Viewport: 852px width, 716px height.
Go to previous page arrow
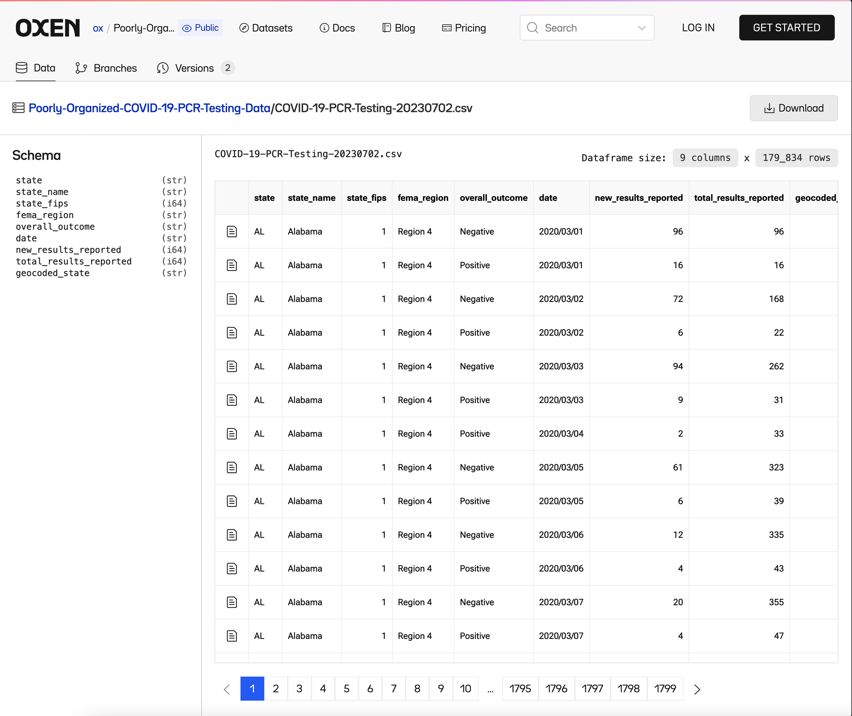(227, 689)
